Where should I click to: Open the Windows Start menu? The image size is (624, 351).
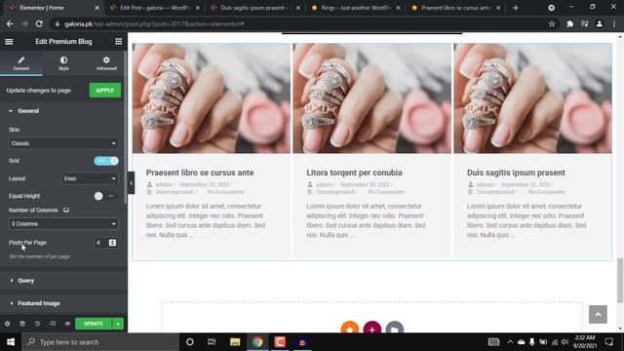coord(11,342)
